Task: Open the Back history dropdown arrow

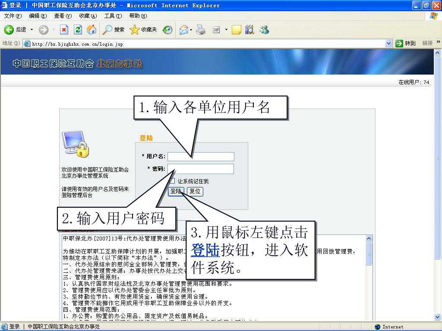Action: 32,30
